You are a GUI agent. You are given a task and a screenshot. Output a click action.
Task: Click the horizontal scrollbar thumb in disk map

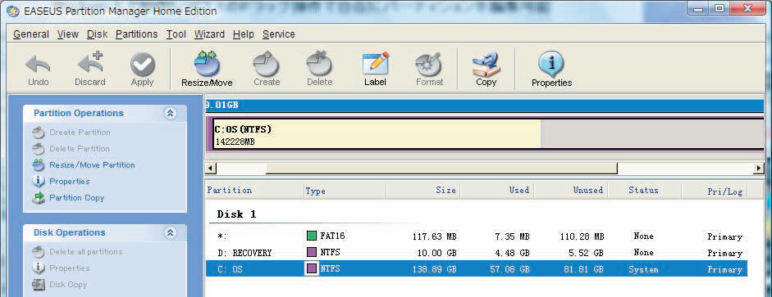441,169
